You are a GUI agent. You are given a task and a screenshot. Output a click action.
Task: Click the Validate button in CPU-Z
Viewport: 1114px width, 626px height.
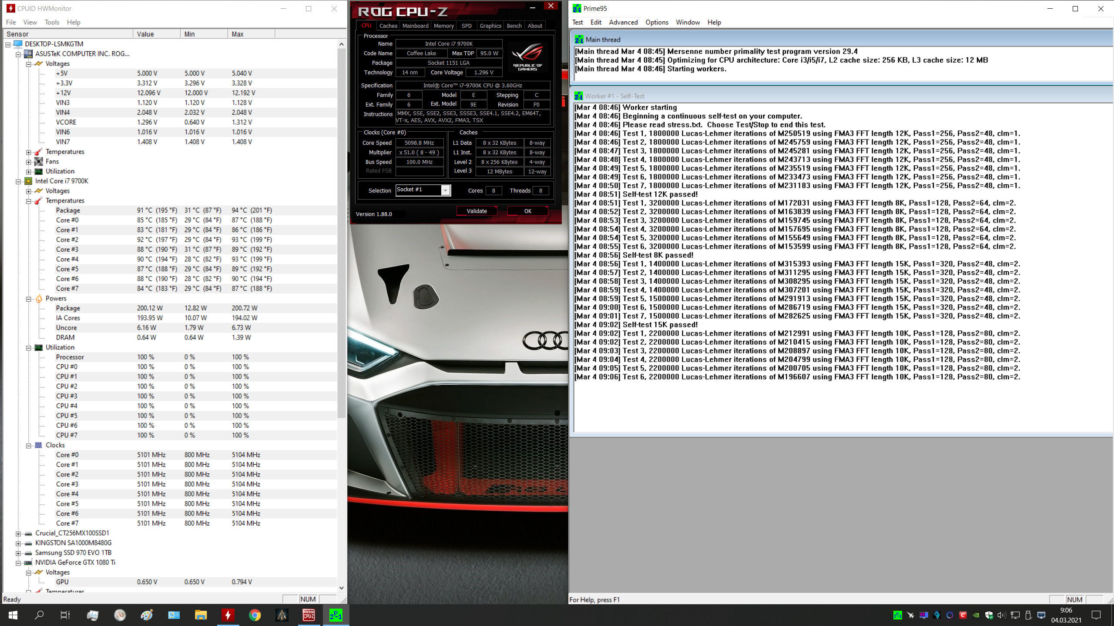click(476, 211)
